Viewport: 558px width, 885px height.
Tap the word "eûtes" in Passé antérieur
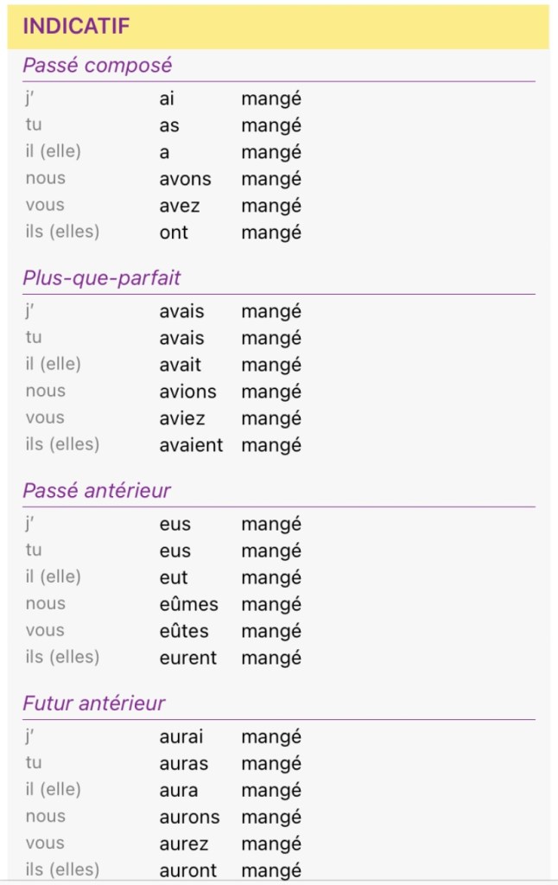pyautogui.click(x=184, y=631)
